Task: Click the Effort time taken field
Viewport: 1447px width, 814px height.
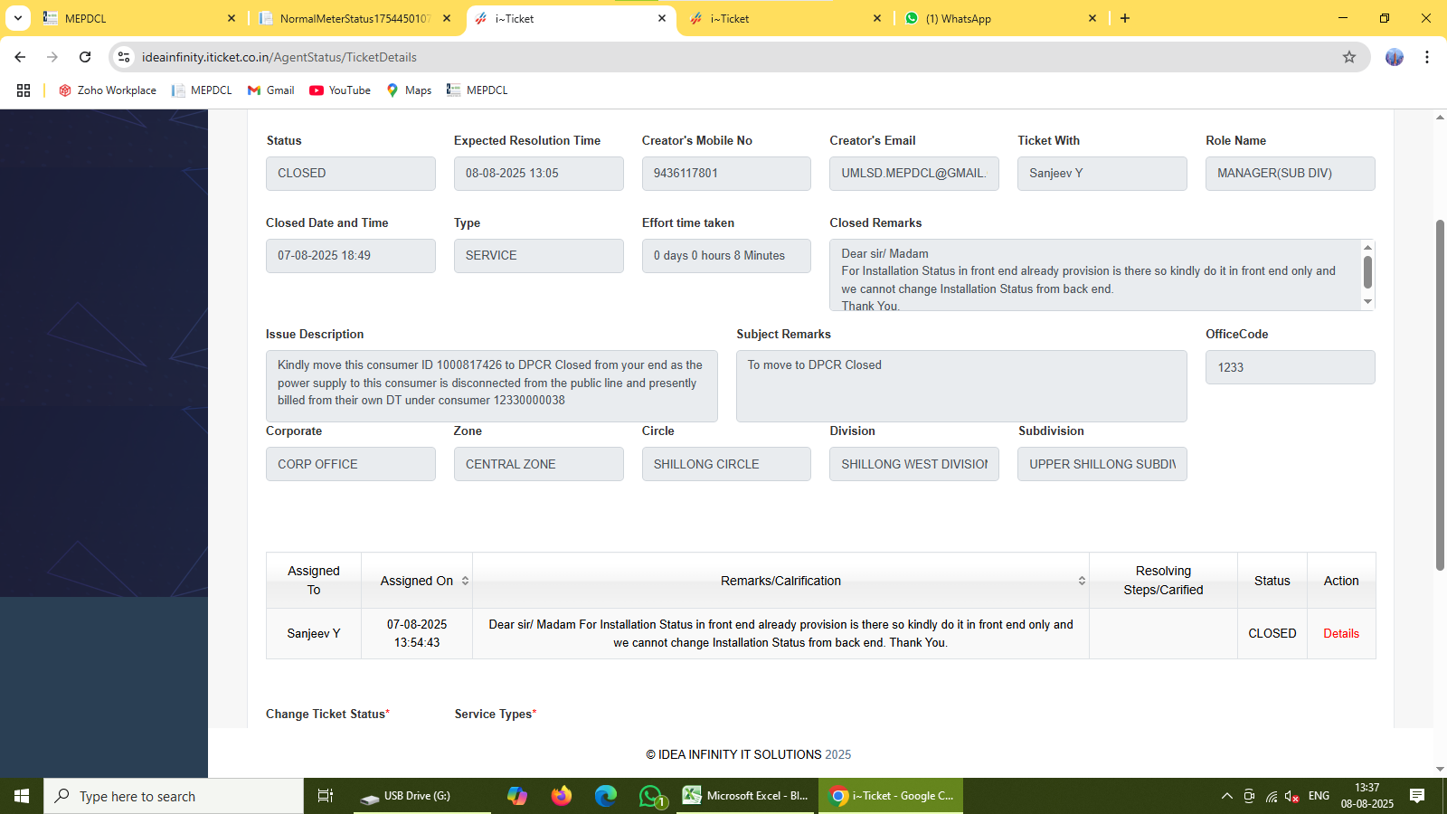Action: coord(726,256)
